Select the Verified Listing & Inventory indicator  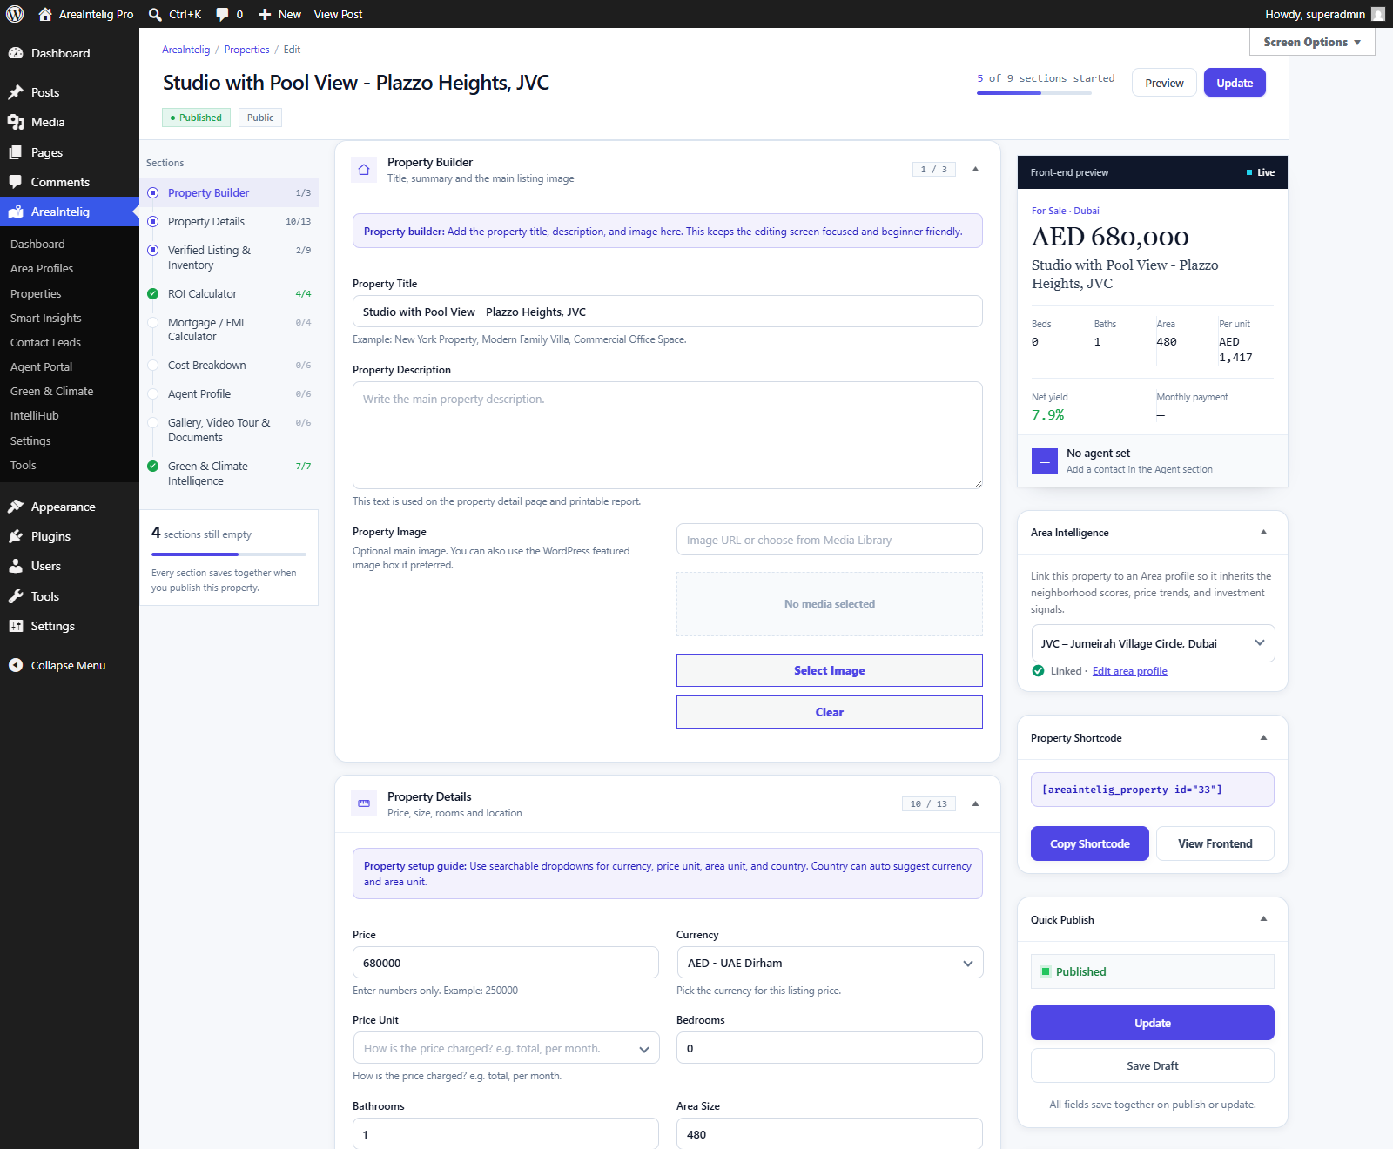coord(153,250)
